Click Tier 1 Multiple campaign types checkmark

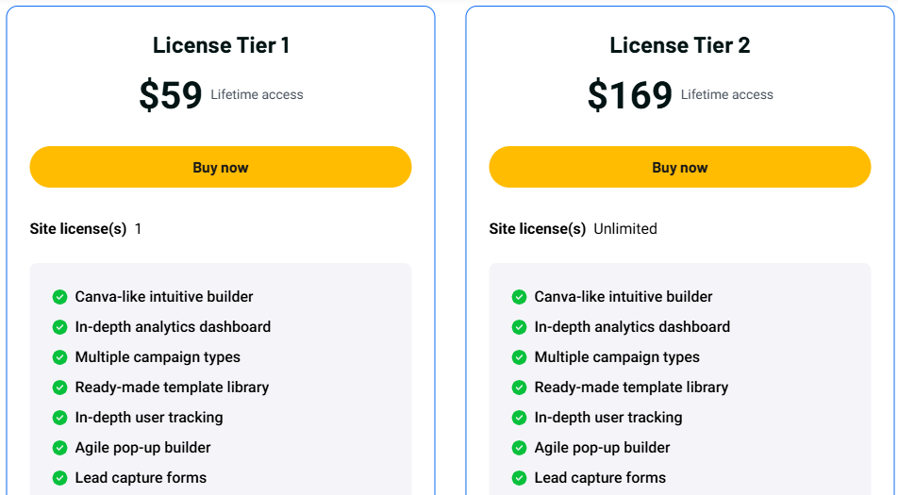pos(59,357)
